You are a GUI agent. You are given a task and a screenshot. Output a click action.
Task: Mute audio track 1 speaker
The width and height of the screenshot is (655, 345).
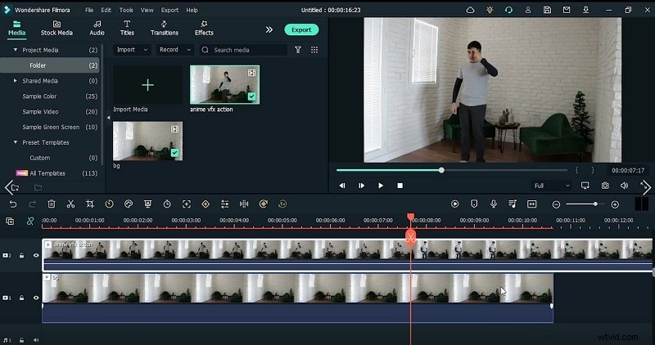point(36,340)
